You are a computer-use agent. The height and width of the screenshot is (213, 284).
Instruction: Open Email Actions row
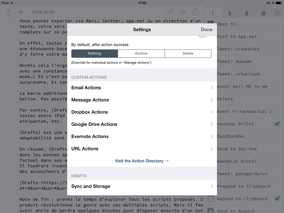pos(142,88)
